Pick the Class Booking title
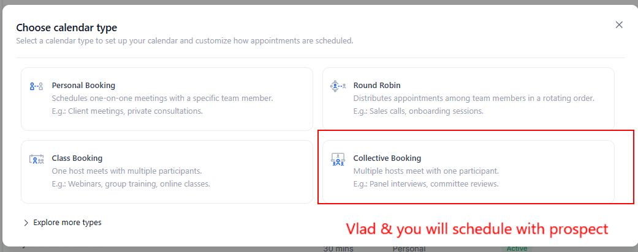638x252 pixels. coord(77,158)
